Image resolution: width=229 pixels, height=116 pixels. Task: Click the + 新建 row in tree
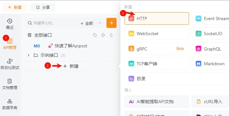click(x=71, y=66)
